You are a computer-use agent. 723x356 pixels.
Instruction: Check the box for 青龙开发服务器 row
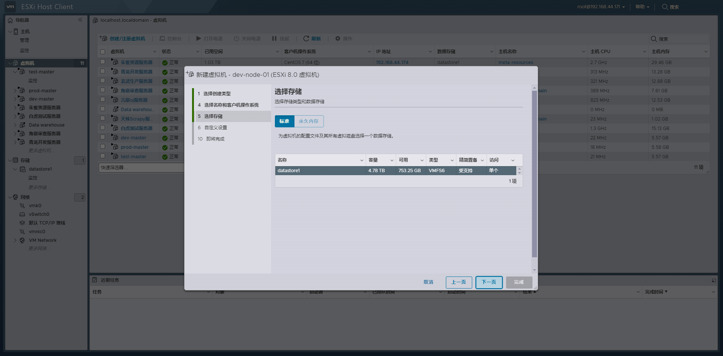(102, 71)
